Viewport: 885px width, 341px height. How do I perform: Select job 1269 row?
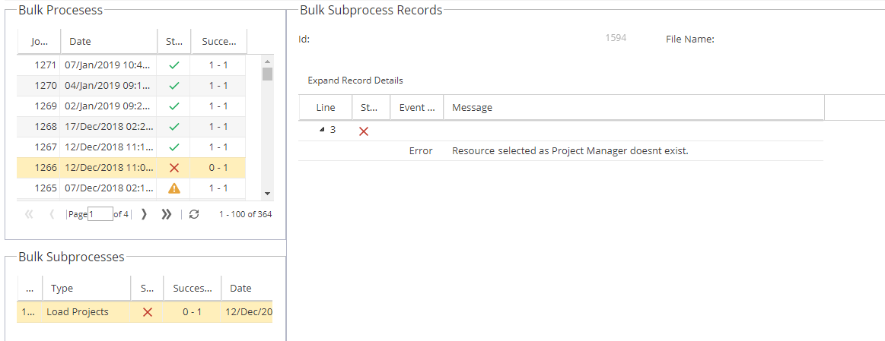click(132, 106)
